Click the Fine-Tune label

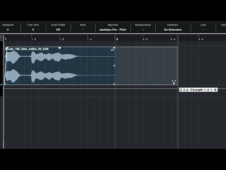click(x=33, y=25)
